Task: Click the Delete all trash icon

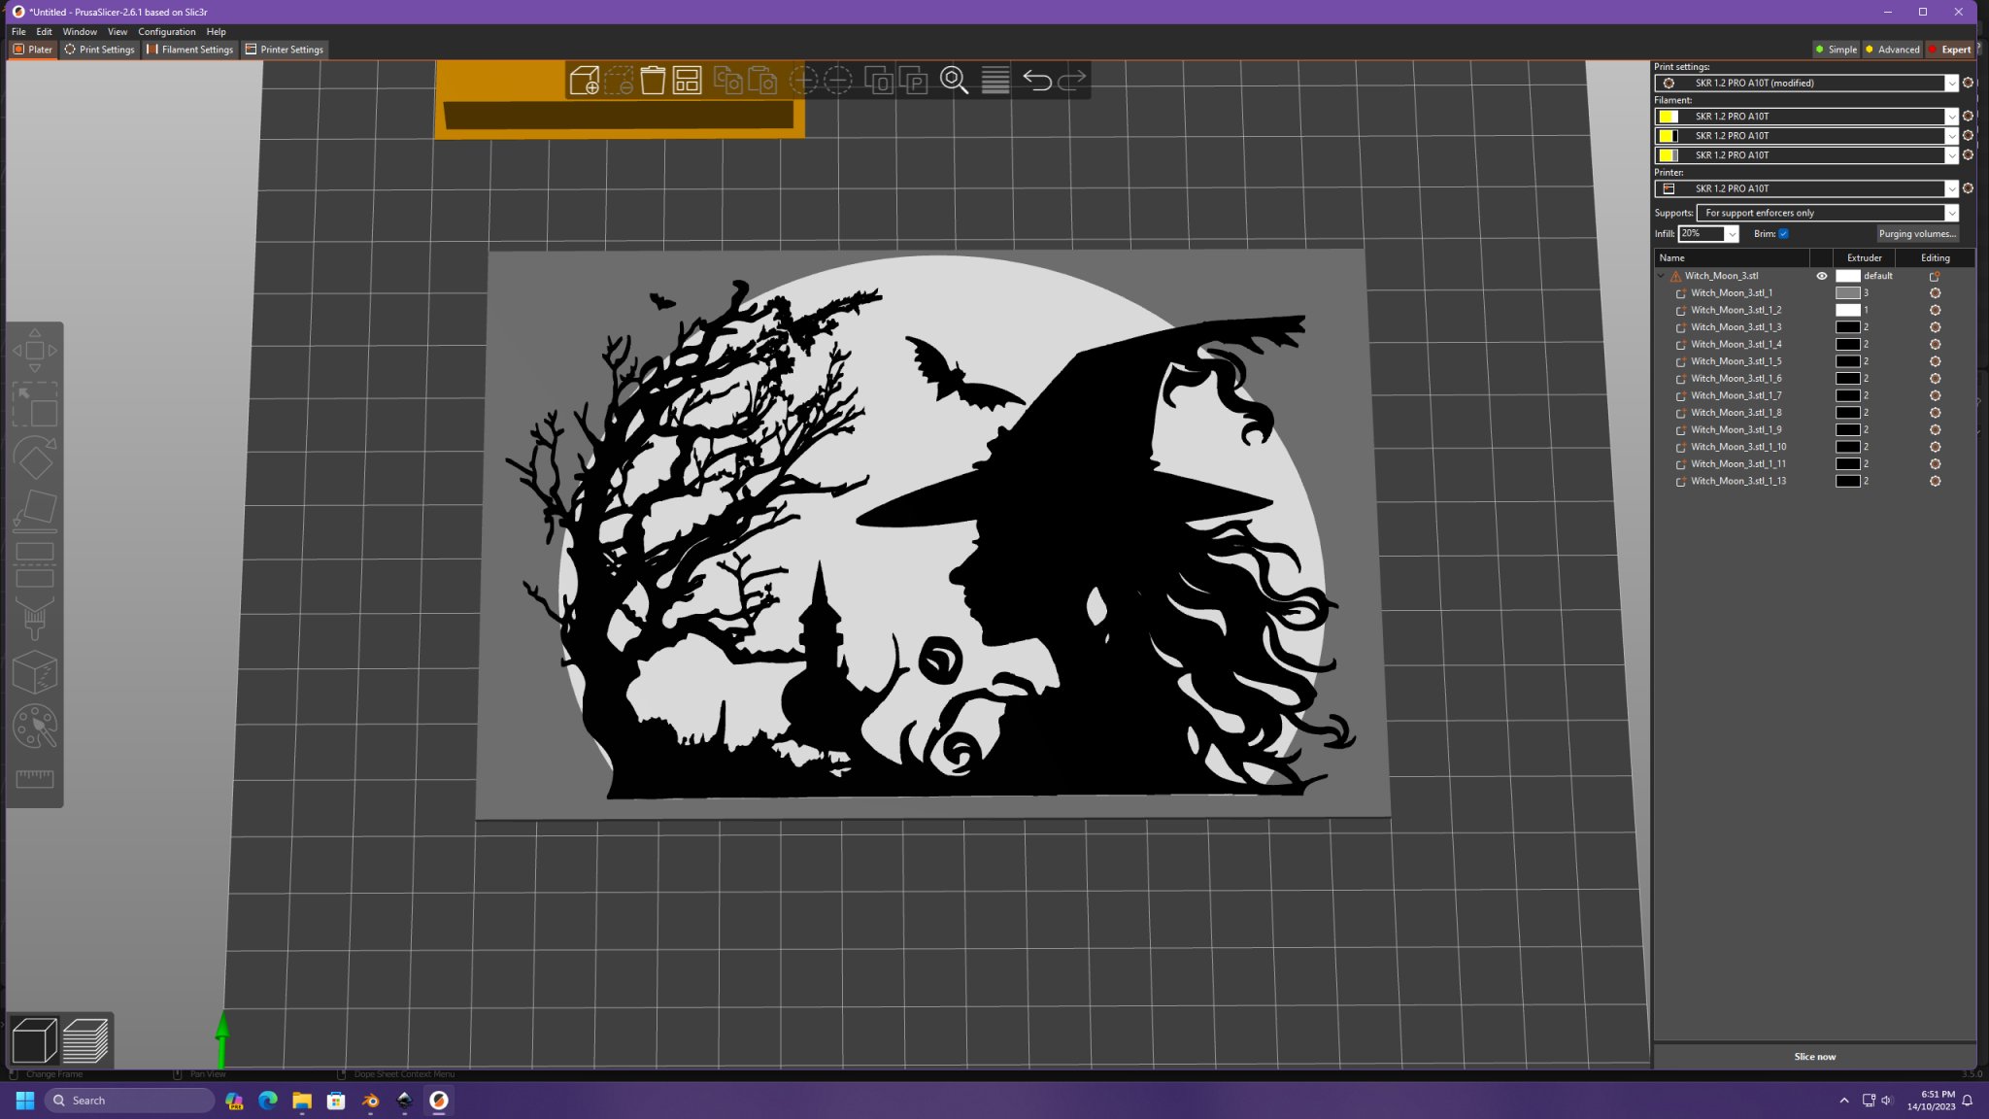Action: click(x=653, y=81)
